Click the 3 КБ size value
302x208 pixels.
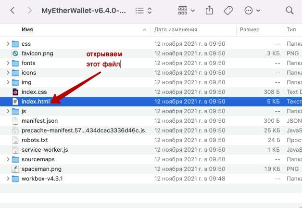tap(273, 53)
